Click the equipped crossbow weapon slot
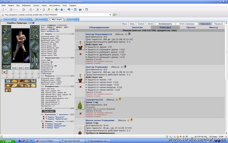 pos(6,46)
